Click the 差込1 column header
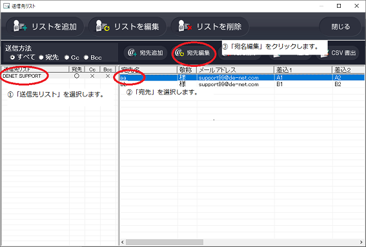Image resolution: width=366 pixels, height=247 pixels. click(x=303, y=69)
